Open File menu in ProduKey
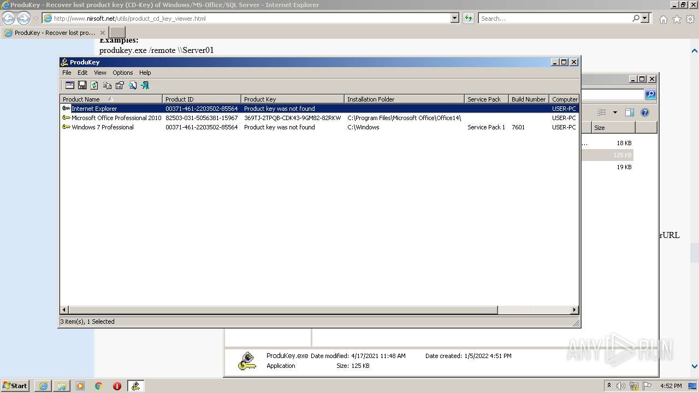 (x=67, y=73)
